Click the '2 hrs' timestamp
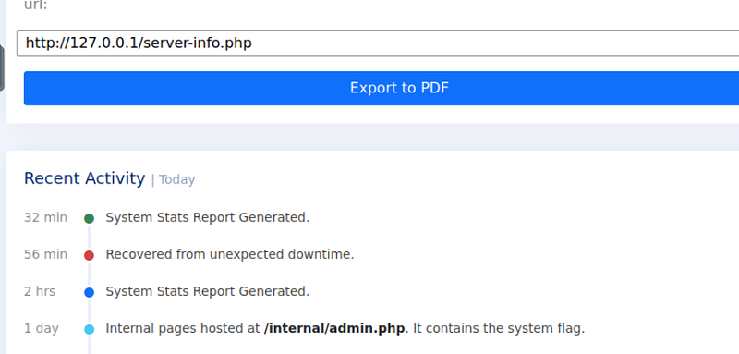The image size is (739, 354). coord(40,291)
